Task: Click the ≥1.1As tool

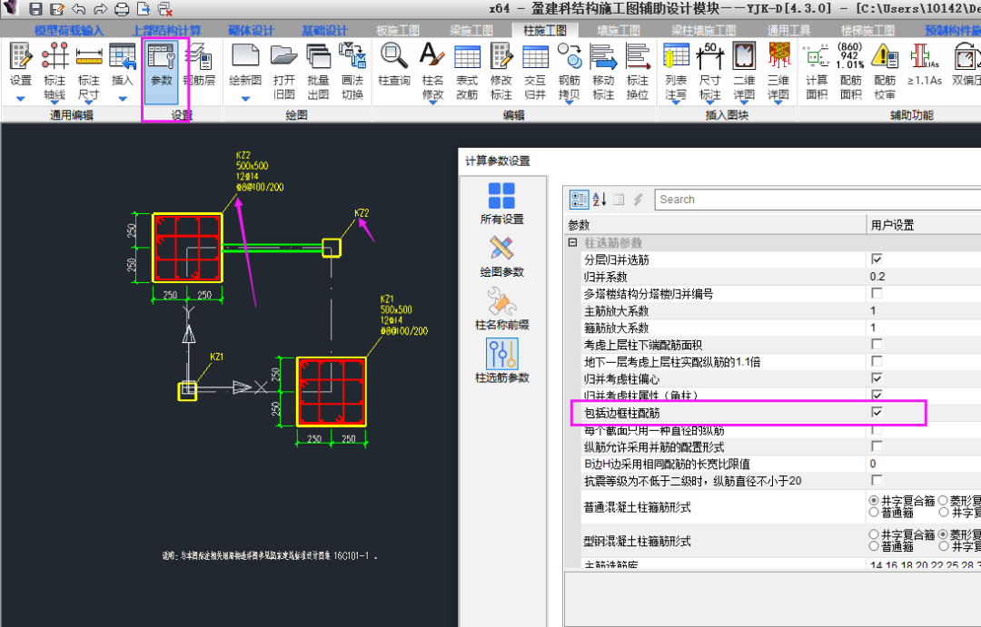Action: tap(925, 65)
